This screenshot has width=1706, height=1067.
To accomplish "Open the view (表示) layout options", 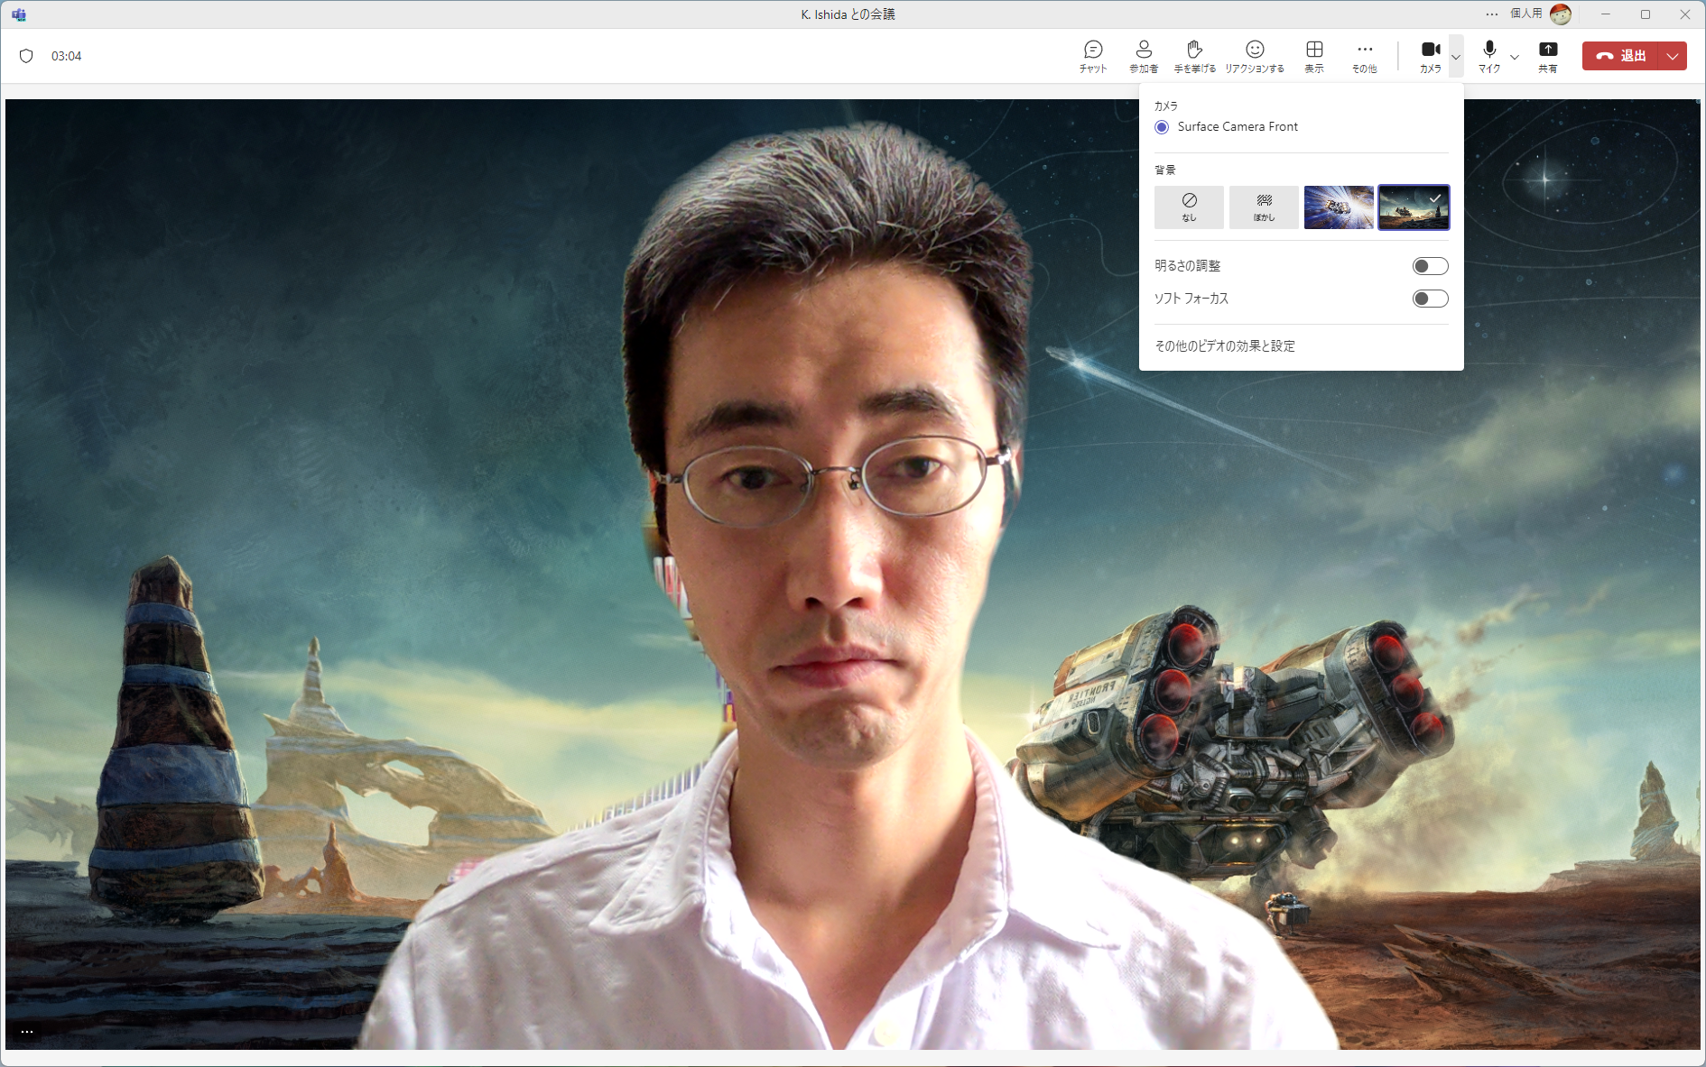I will tap(1314, 56).
